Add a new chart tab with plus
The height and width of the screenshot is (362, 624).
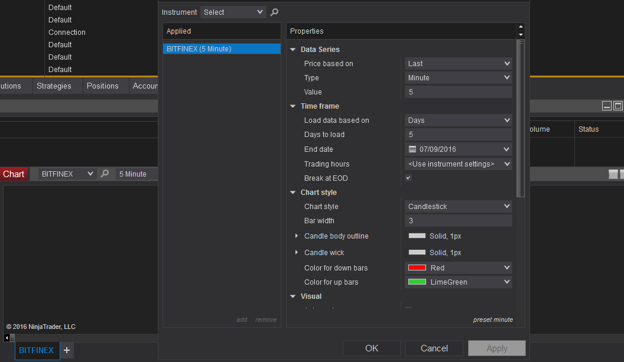click(67, 350)
